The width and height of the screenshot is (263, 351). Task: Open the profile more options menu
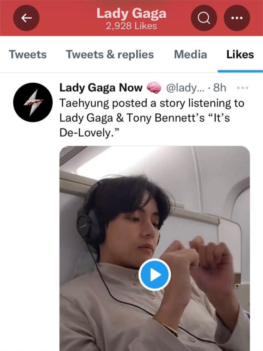[x=237, y=18]
